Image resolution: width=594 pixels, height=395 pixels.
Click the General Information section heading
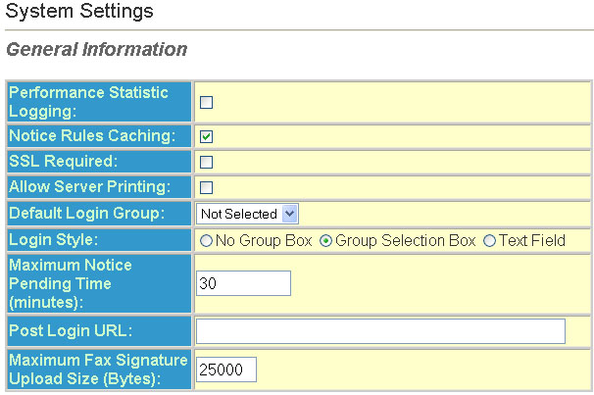coord(97,49)
